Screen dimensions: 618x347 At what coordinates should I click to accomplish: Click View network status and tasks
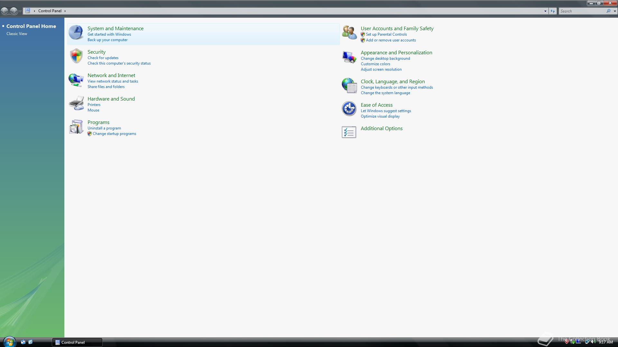(113, 81)
